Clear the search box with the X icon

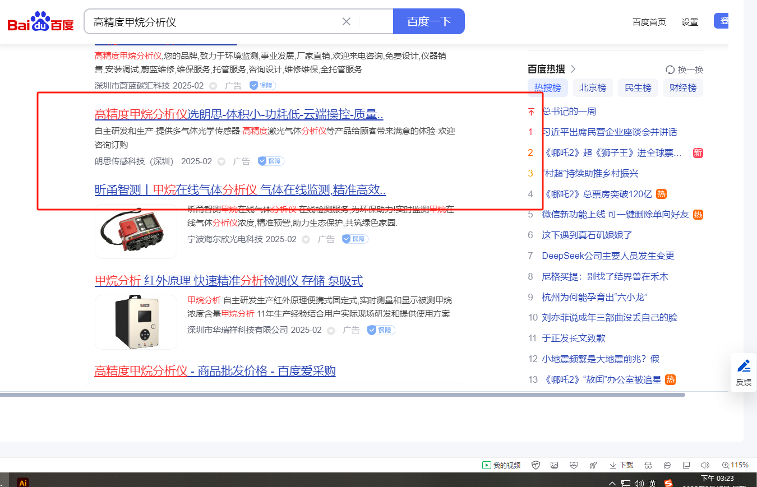(347, 22)
